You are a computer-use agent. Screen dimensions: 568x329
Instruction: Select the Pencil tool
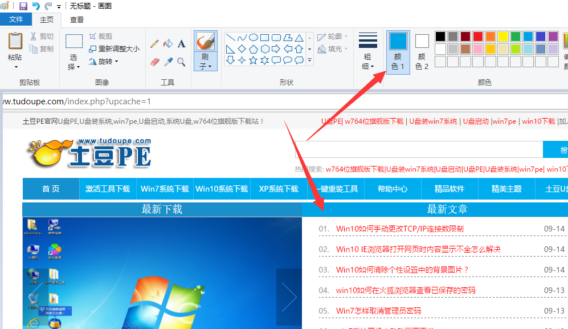[x=154, y=43]
